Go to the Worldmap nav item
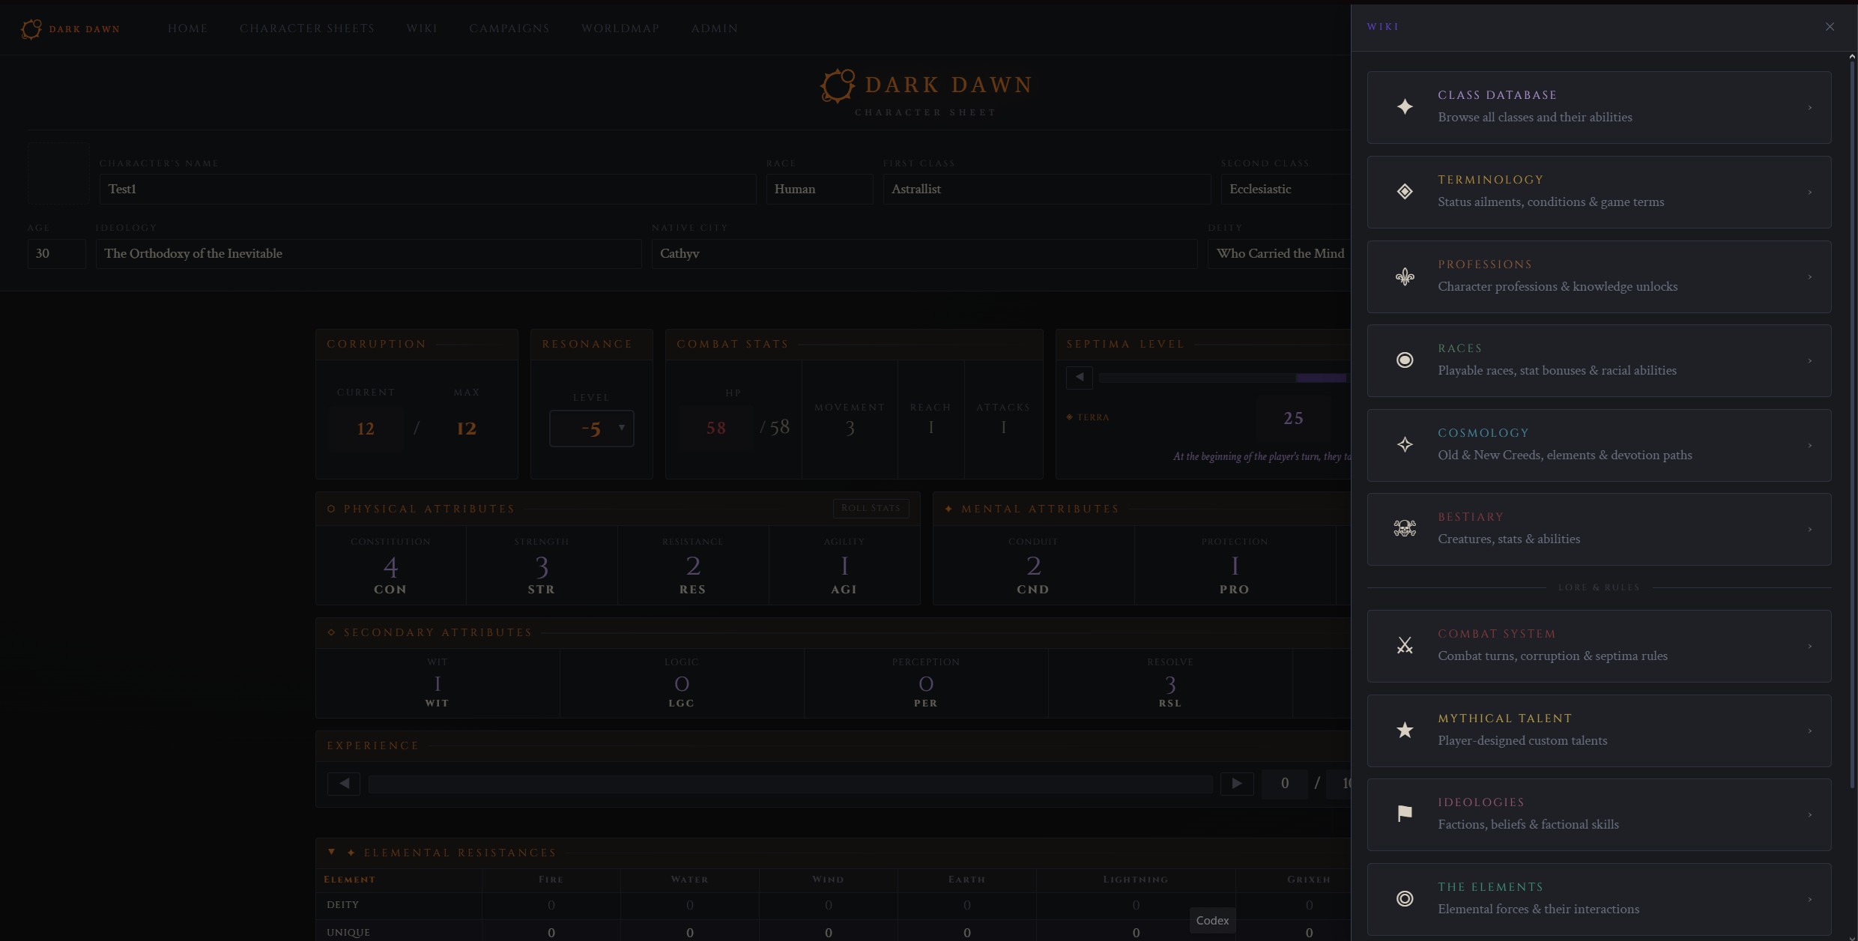Viewport: 1858px width, 941px height. pyautogui.click(x=620, y=28)
